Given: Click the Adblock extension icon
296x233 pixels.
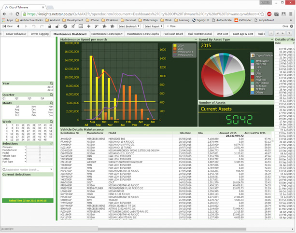Looking at the screenshot, I should coord(269,14).
